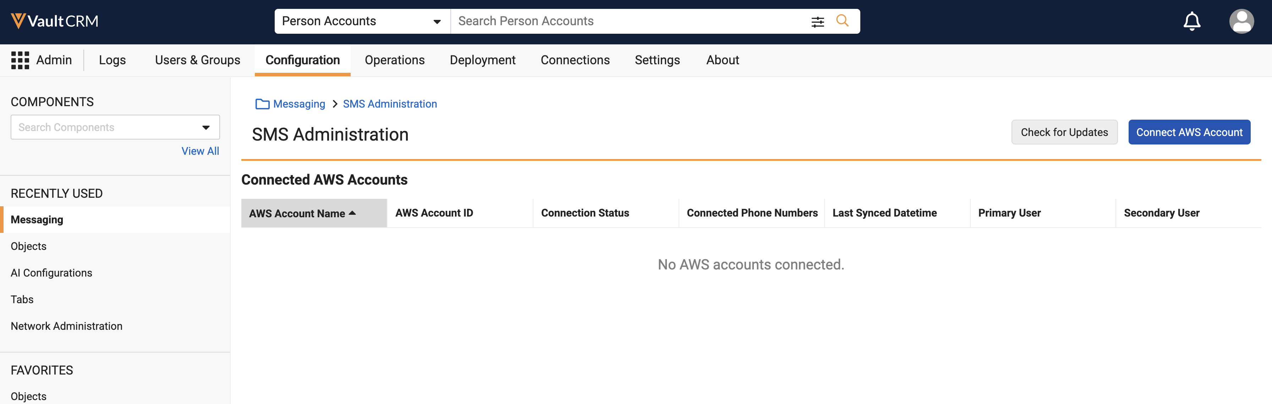Open the Connections tab

click(575, 60)
